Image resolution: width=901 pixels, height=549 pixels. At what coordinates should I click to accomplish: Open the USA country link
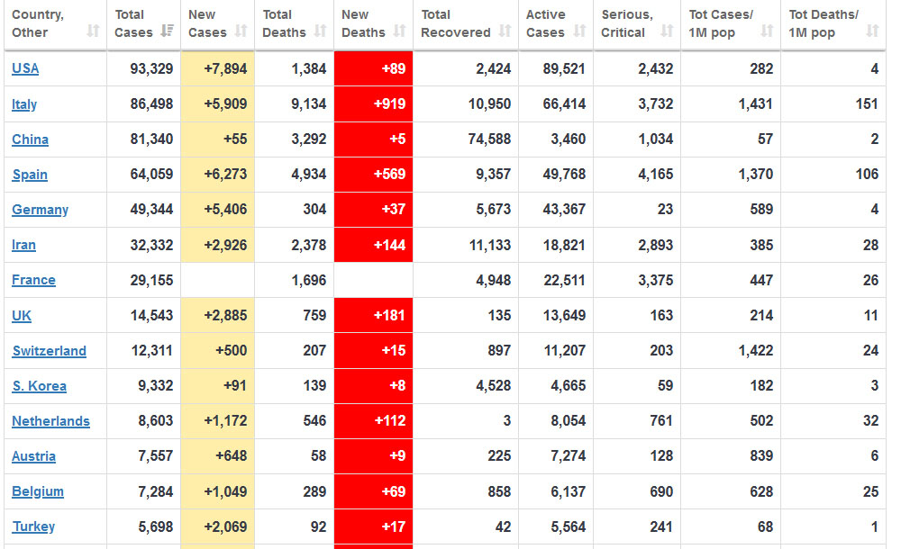click(x=25, y=68)
